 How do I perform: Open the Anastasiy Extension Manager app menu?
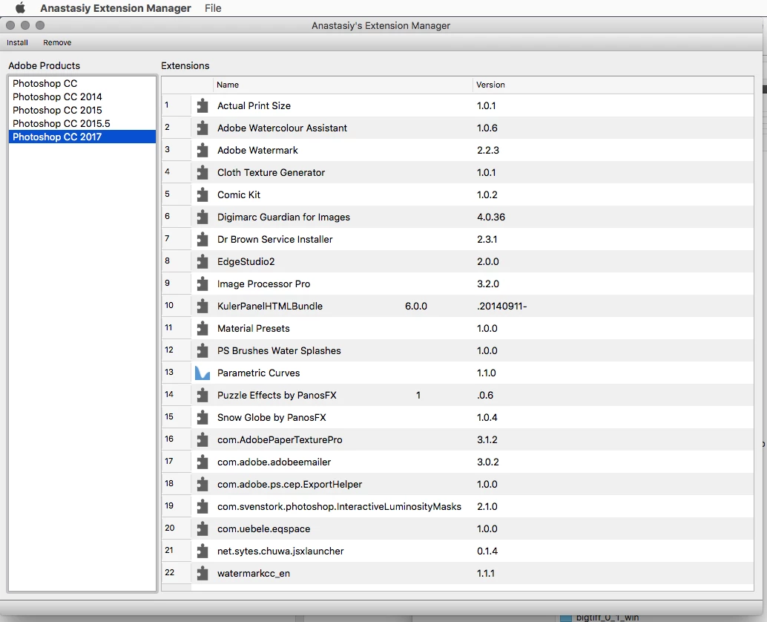point(116,8)
